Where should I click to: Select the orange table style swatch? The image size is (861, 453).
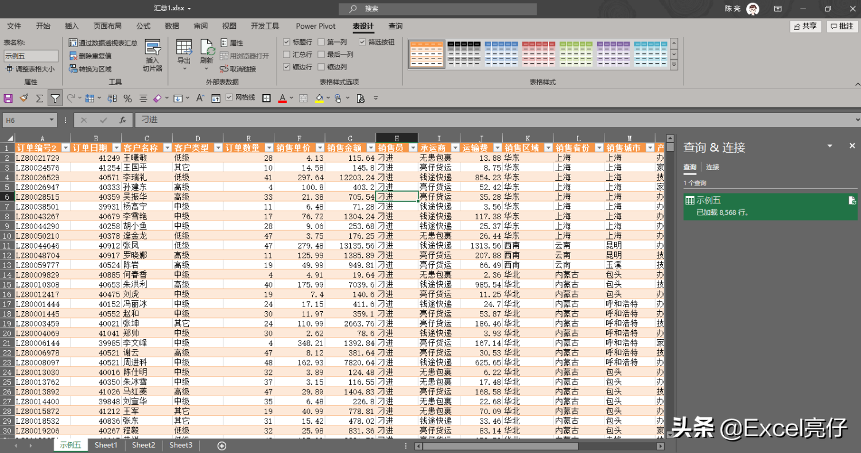point(426,54)
